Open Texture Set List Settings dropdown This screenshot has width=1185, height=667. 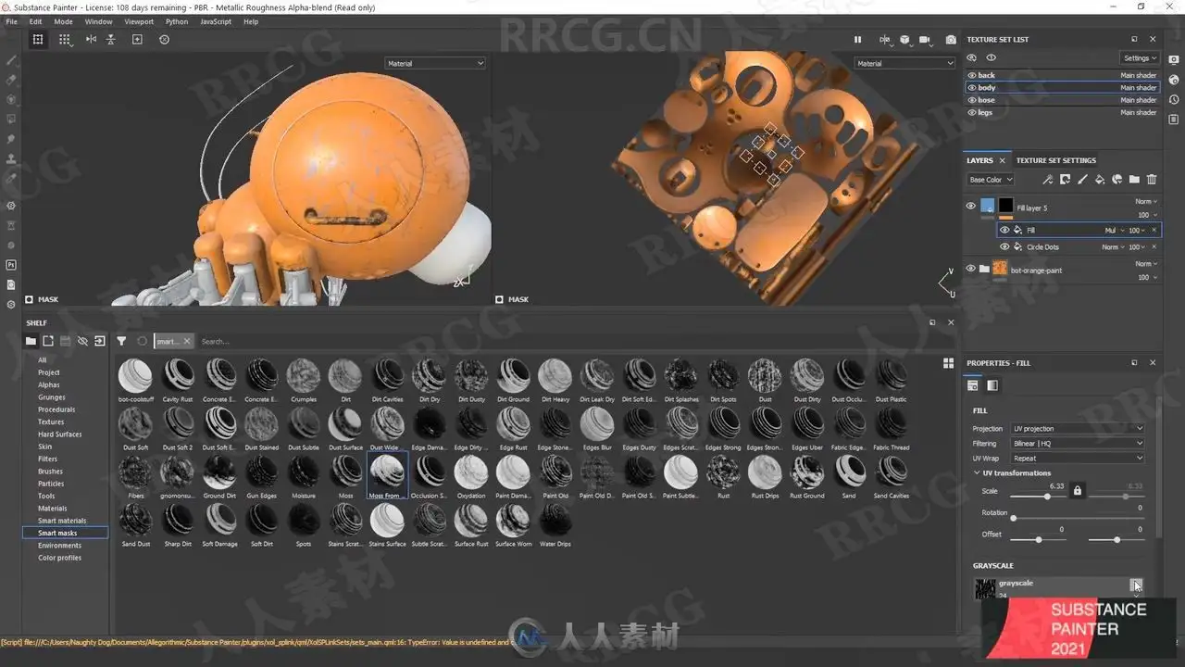1140,57
